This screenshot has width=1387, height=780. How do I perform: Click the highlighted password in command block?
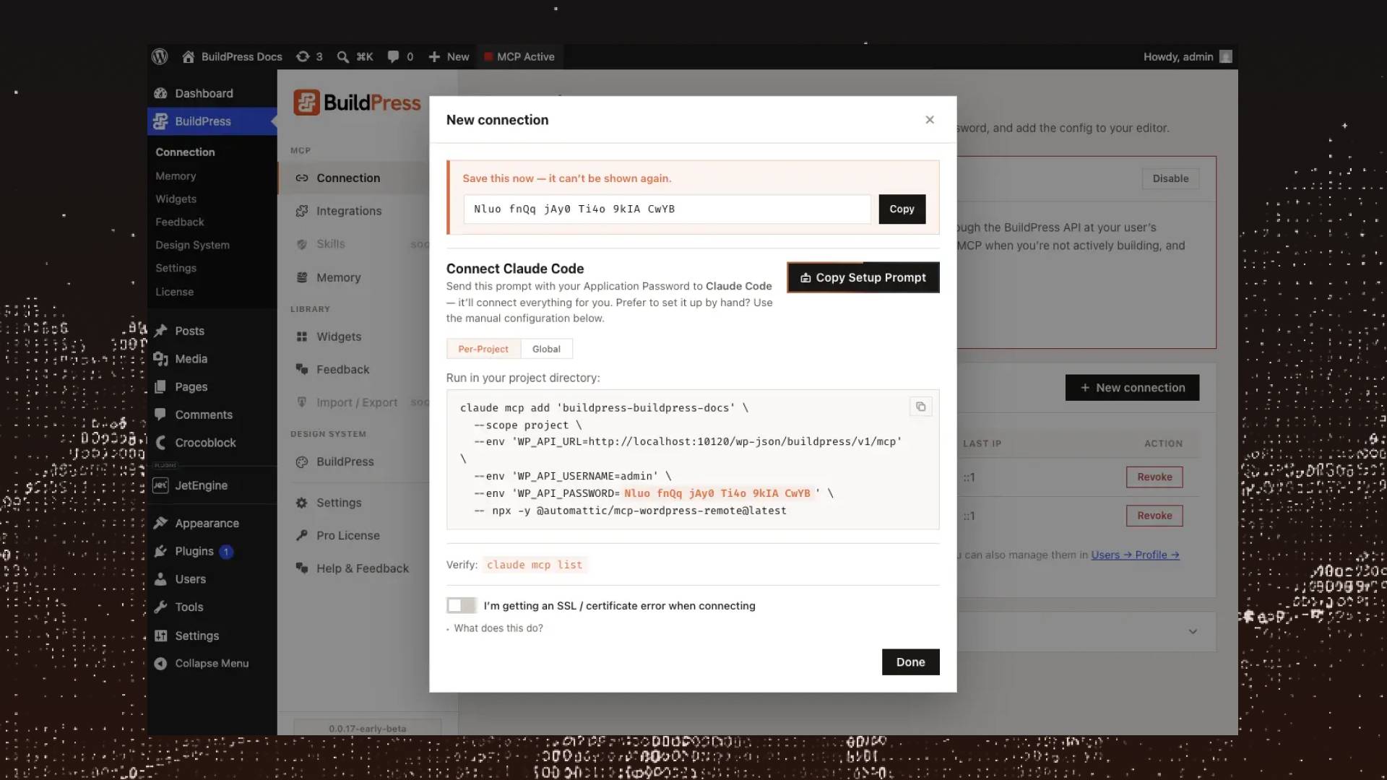[x=717, y=493]
